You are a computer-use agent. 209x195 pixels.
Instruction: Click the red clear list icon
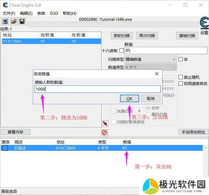coord(104,132)
